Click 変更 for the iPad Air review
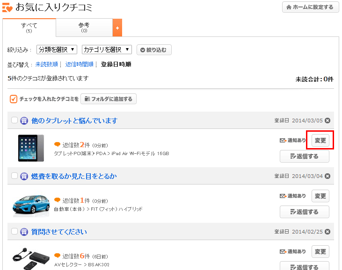 320,141
